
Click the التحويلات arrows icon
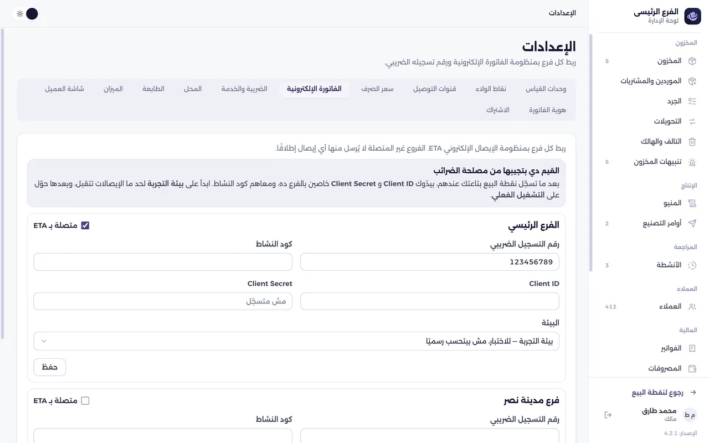coord(692,121)
